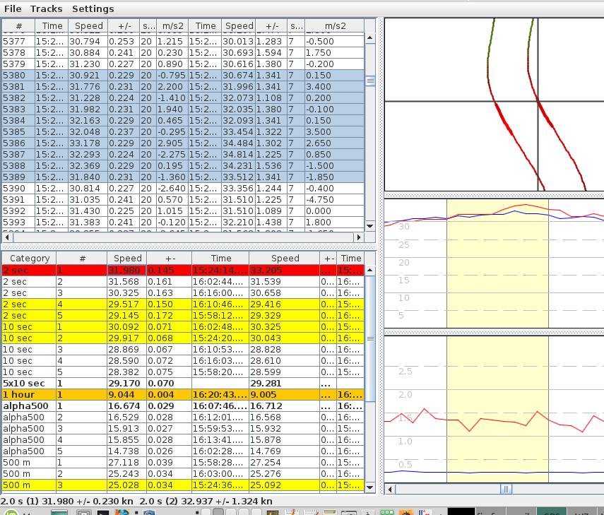This screenshot has width=604, height=515.
Task: Click the upper table's scroll left arrow
Action: click(6, 237)
